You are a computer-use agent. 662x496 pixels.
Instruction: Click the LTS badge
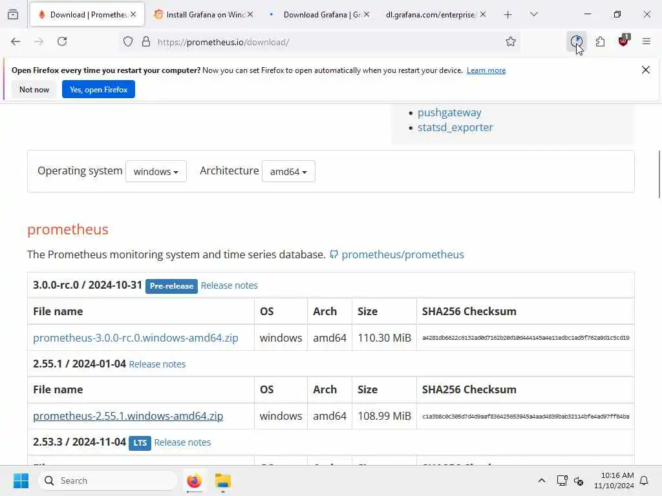tap(140, 443)
